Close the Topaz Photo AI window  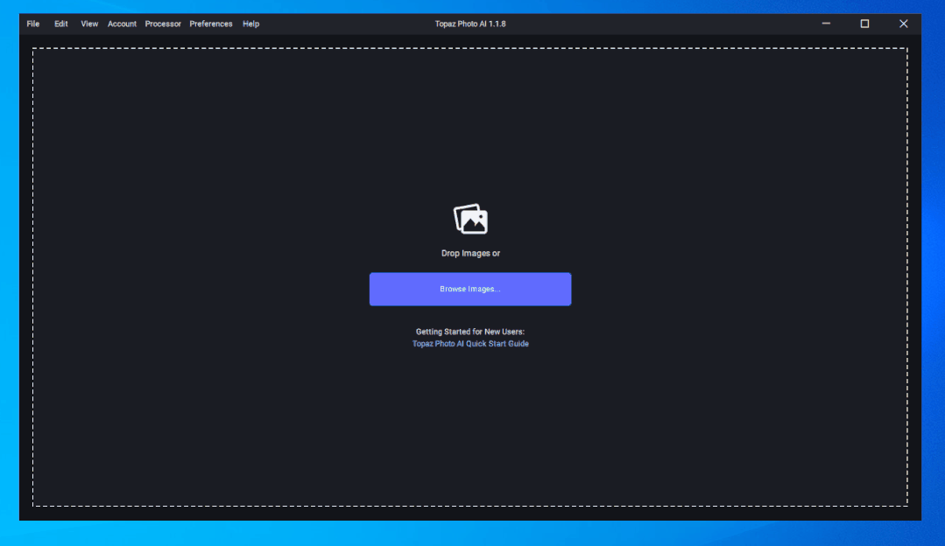[904, 24]
